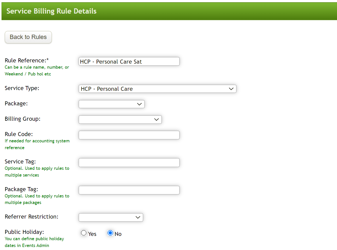Select No for Public Holiday
This screenshot has width=337, height=250.
point(110,233)
